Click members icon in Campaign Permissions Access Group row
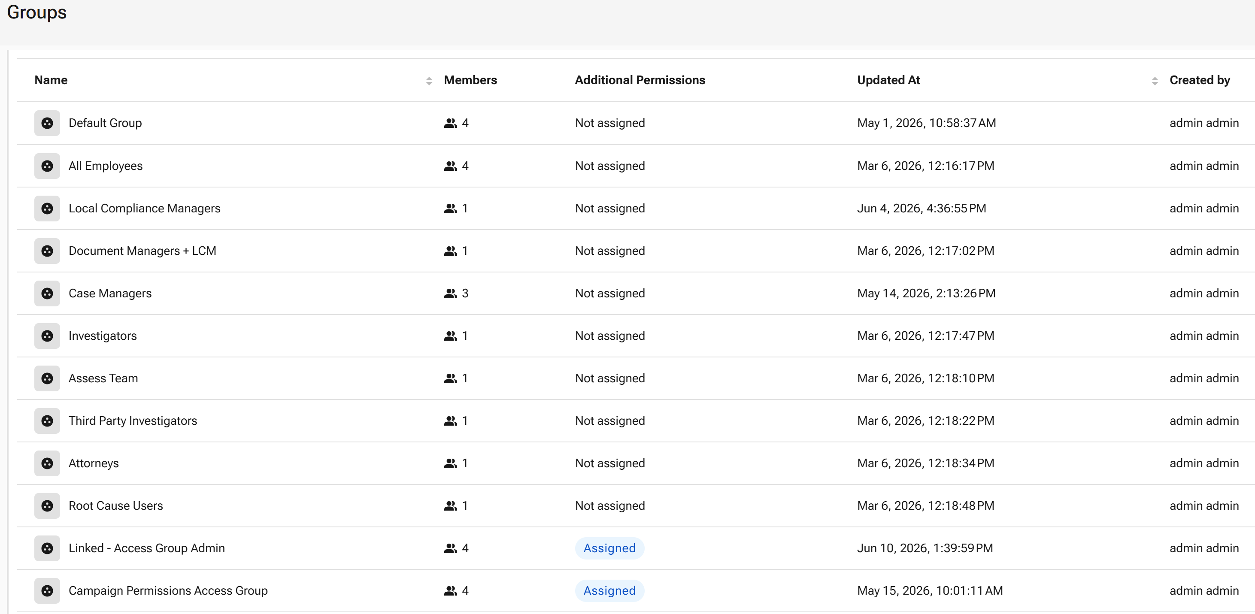The image size is (1255, 614). click(451, 591)
